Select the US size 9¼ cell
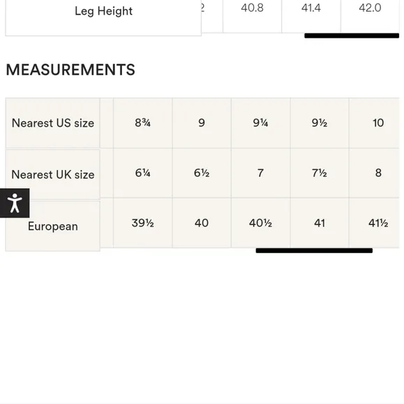The height and width of the screenshot is (404, 404). pos(260,123)
